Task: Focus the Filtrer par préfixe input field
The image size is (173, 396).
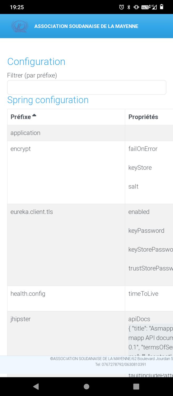Action: [x=87, y=87]
